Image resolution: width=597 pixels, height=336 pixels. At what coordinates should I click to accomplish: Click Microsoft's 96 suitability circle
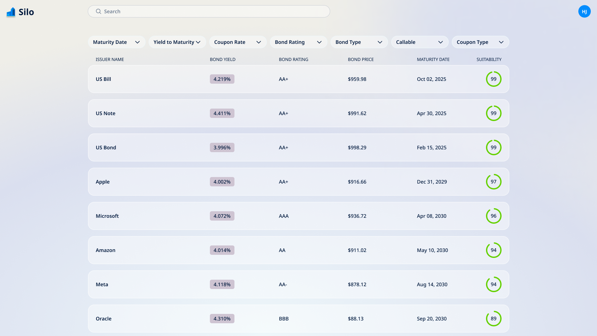(493, 216)
